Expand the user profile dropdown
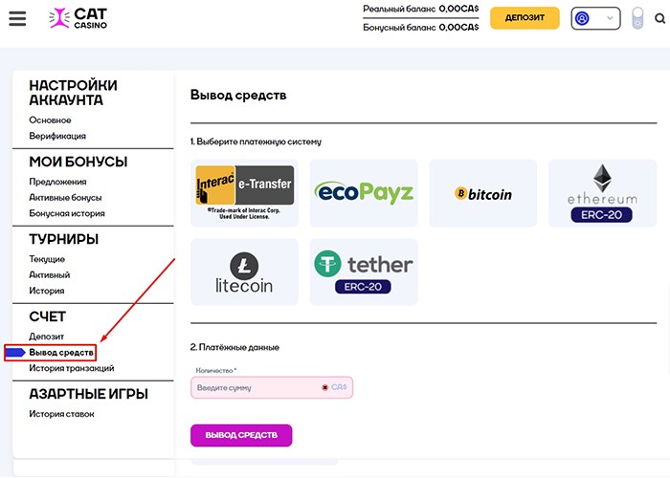 tap(593, 18)
